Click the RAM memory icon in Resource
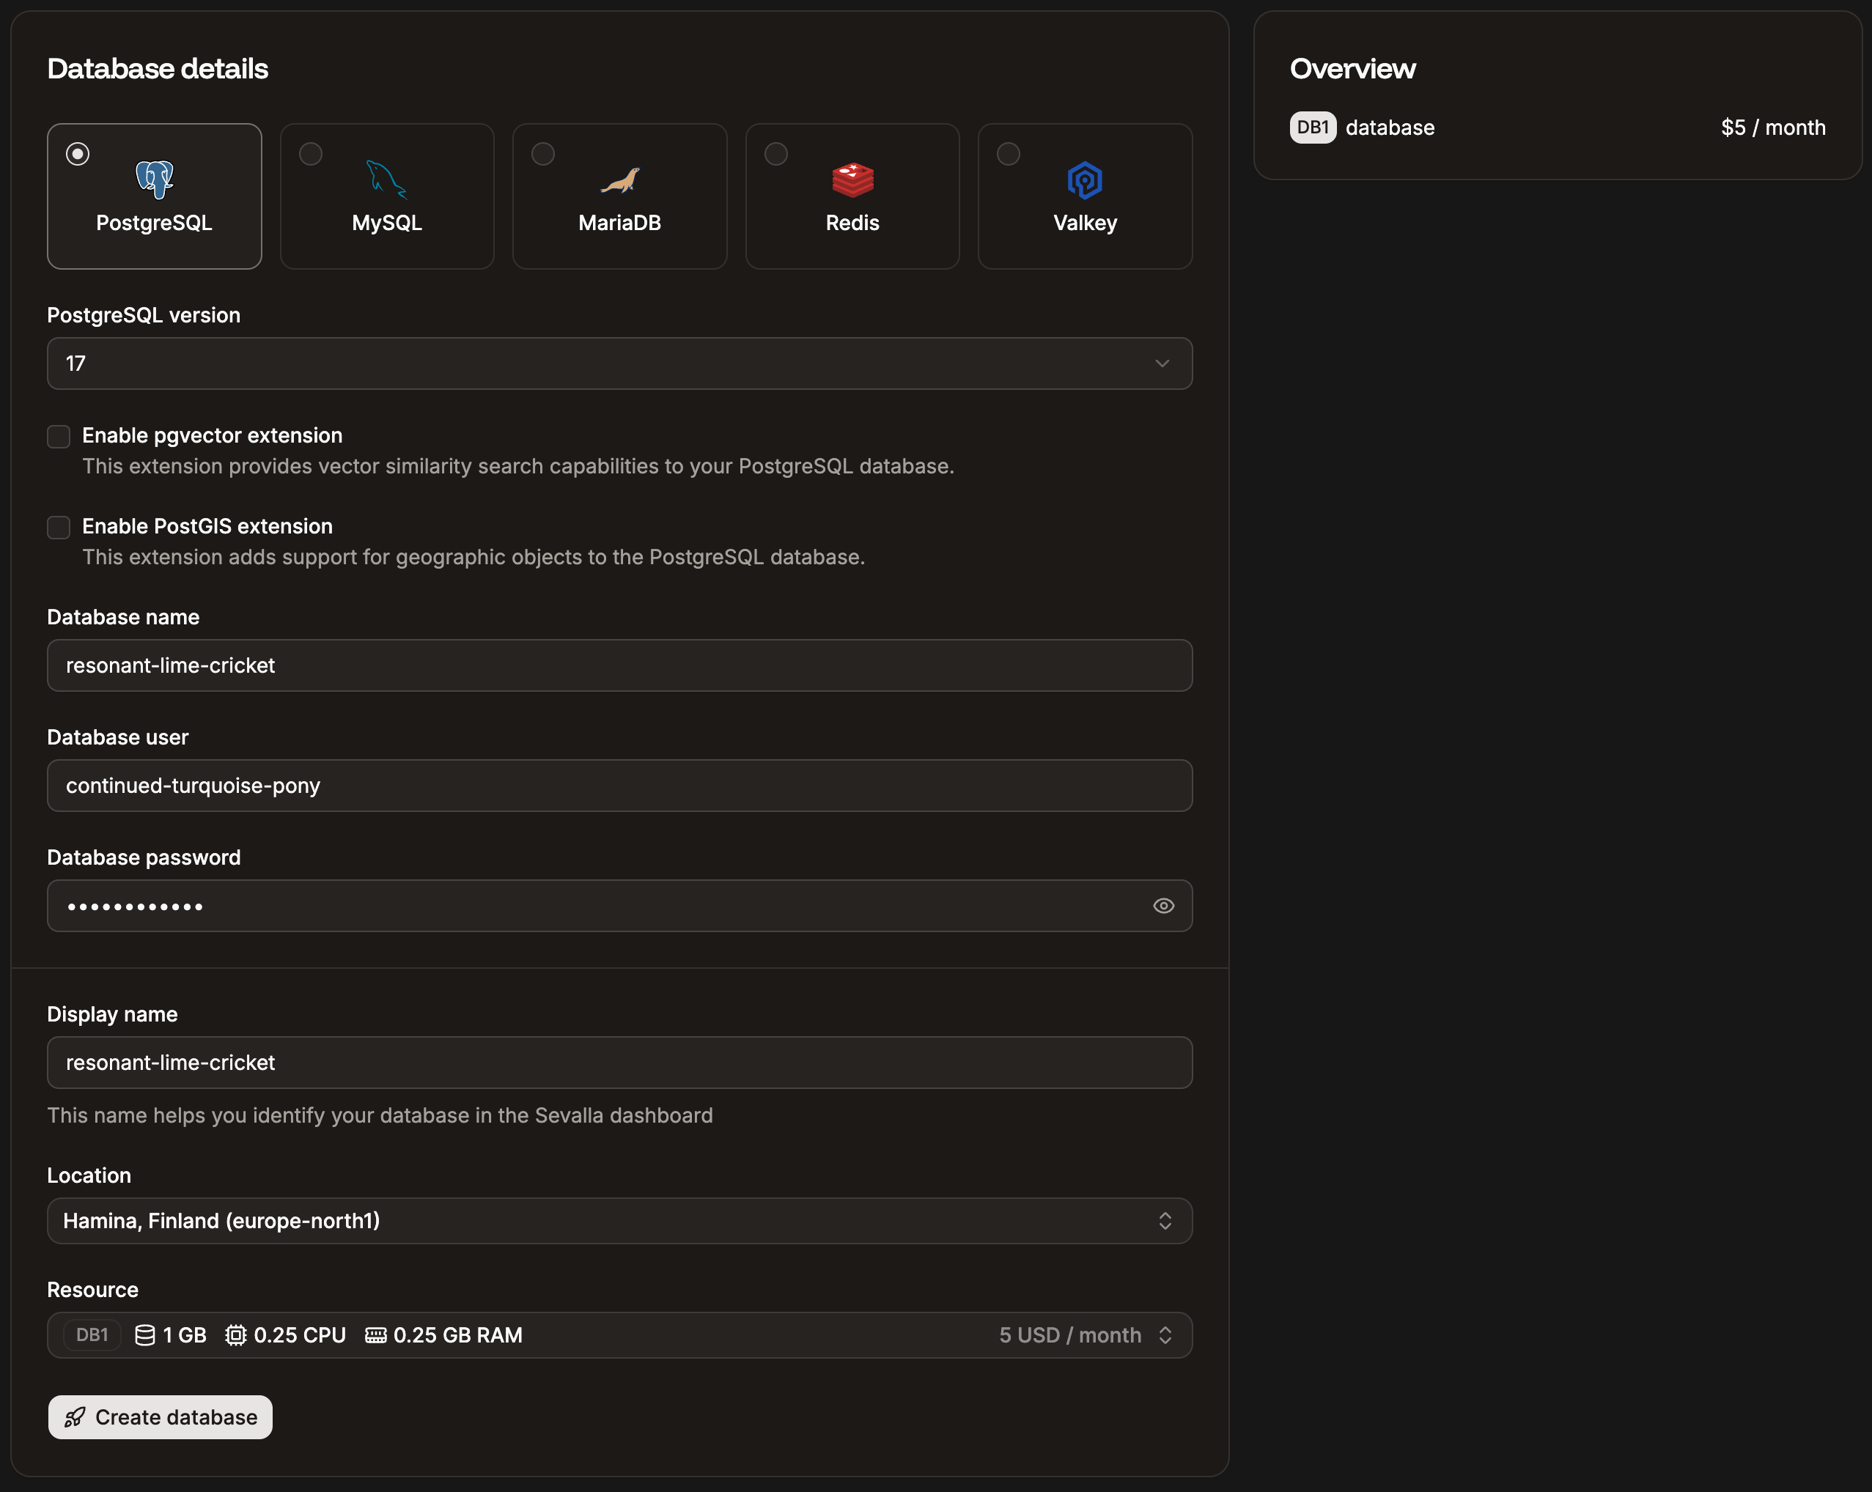This screenshot has width=1872, height=1492. click(x=376, y=1335)
